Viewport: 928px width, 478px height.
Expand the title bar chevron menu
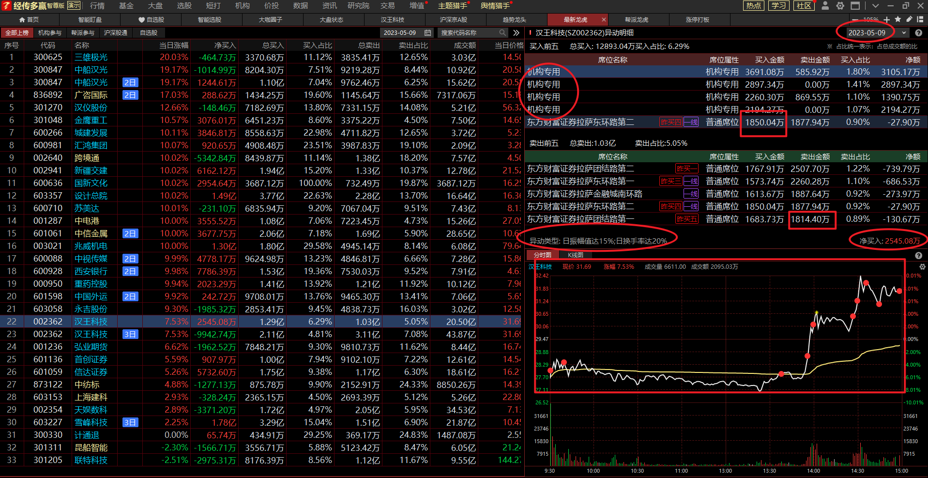[875, 6]
